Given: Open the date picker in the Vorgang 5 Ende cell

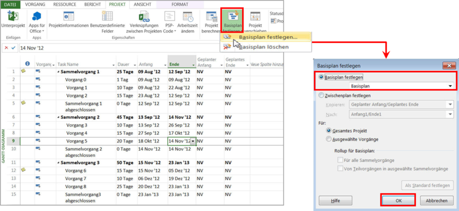Looking at the screenshot, I should coord(193,141).
